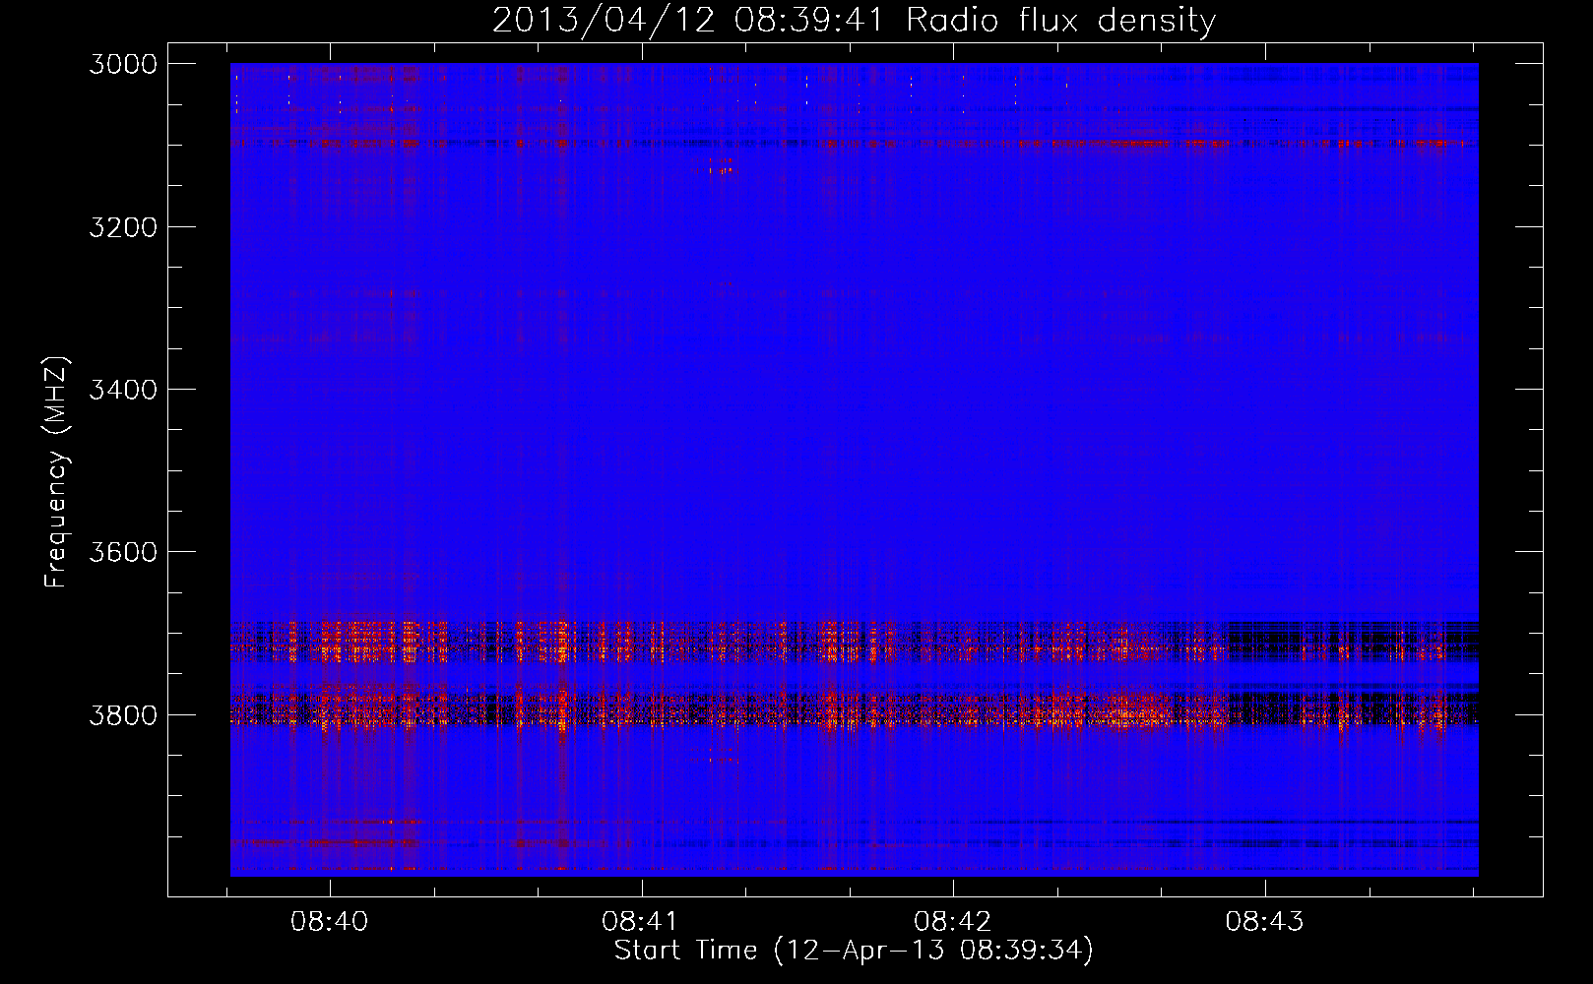1593x984 pixels.
Task: Click the 'Frequency (MHZ)' y-axis label
Action: pyautogui.click(x=57, y=472)
